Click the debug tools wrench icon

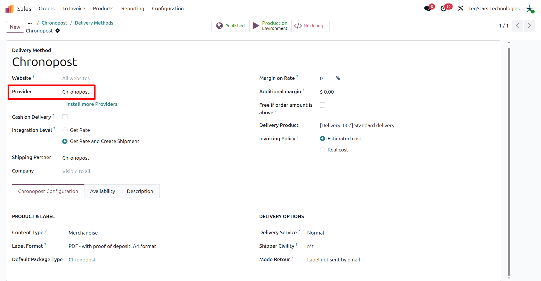(461, 8)
